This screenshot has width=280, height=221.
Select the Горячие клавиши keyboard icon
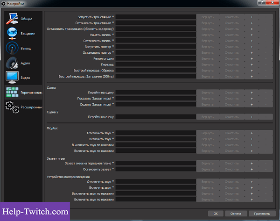tap(12, 92)
